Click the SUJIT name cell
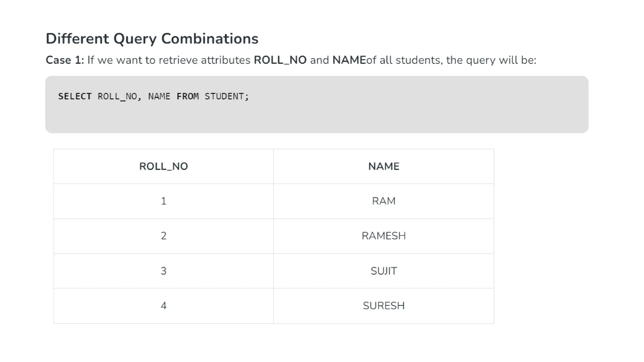Viewport: 644px width, 362px height. pos(384,271)
